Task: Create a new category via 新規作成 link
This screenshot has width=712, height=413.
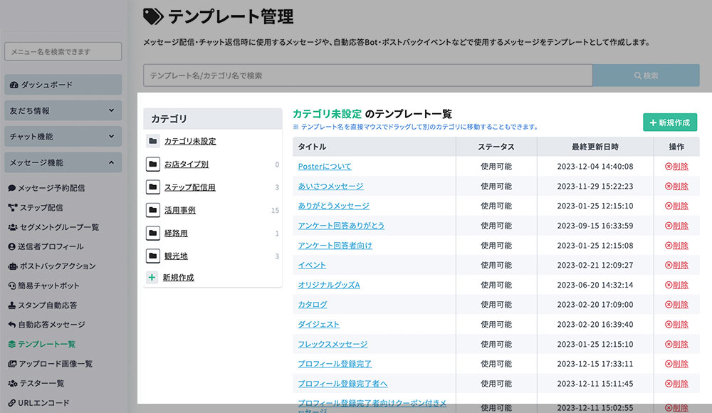Action: pos(179,278)
